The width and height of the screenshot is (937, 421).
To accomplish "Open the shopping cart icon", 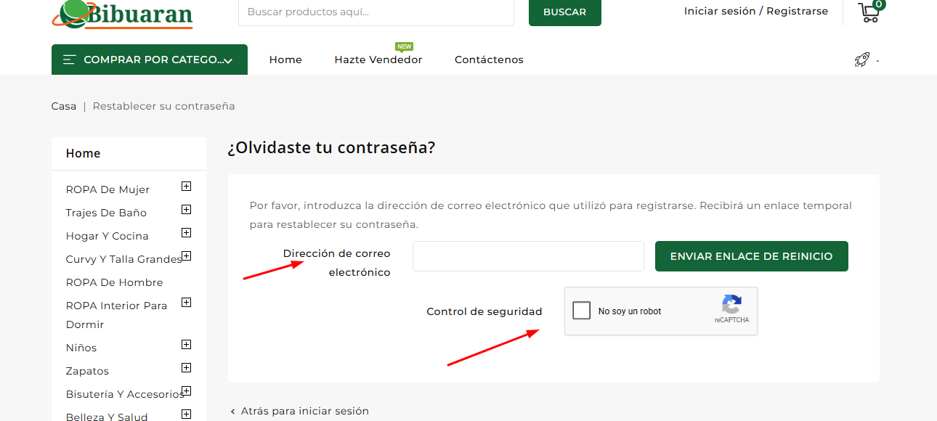I will tap(869, 12).
